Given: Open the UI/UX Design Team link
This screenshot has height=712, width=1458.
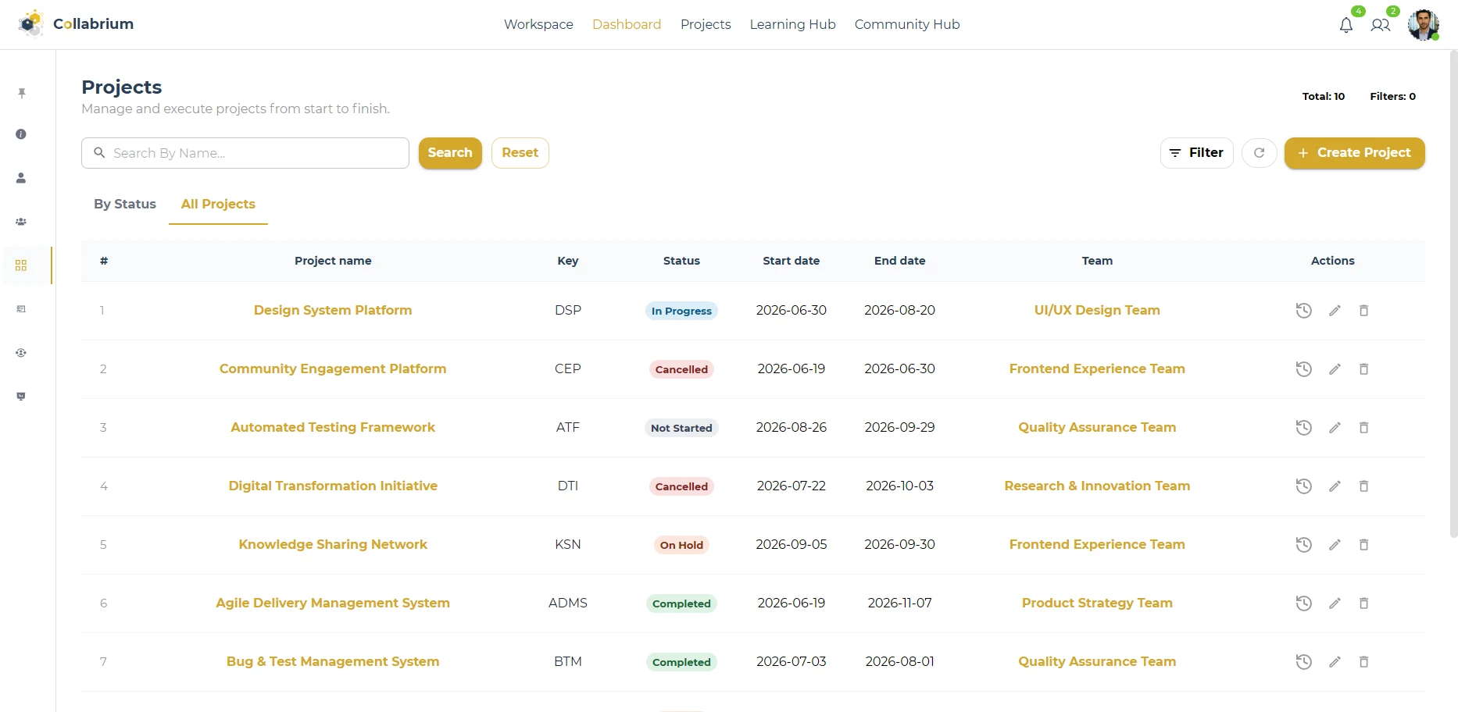Looking at the screenshot, I should point(1097,310).
